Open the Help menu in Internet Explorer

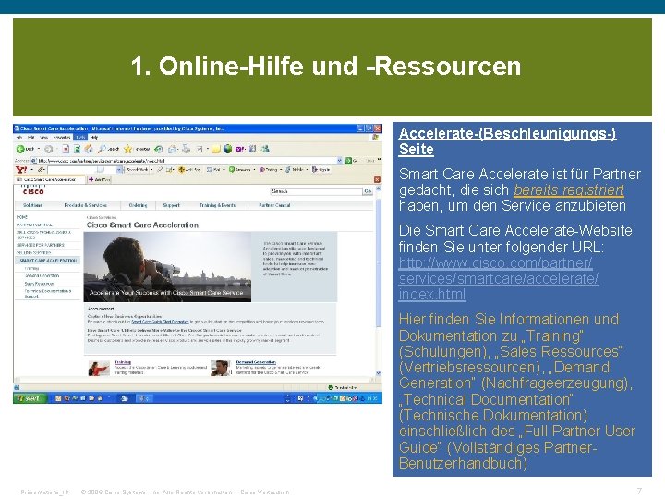click(94, 138)
